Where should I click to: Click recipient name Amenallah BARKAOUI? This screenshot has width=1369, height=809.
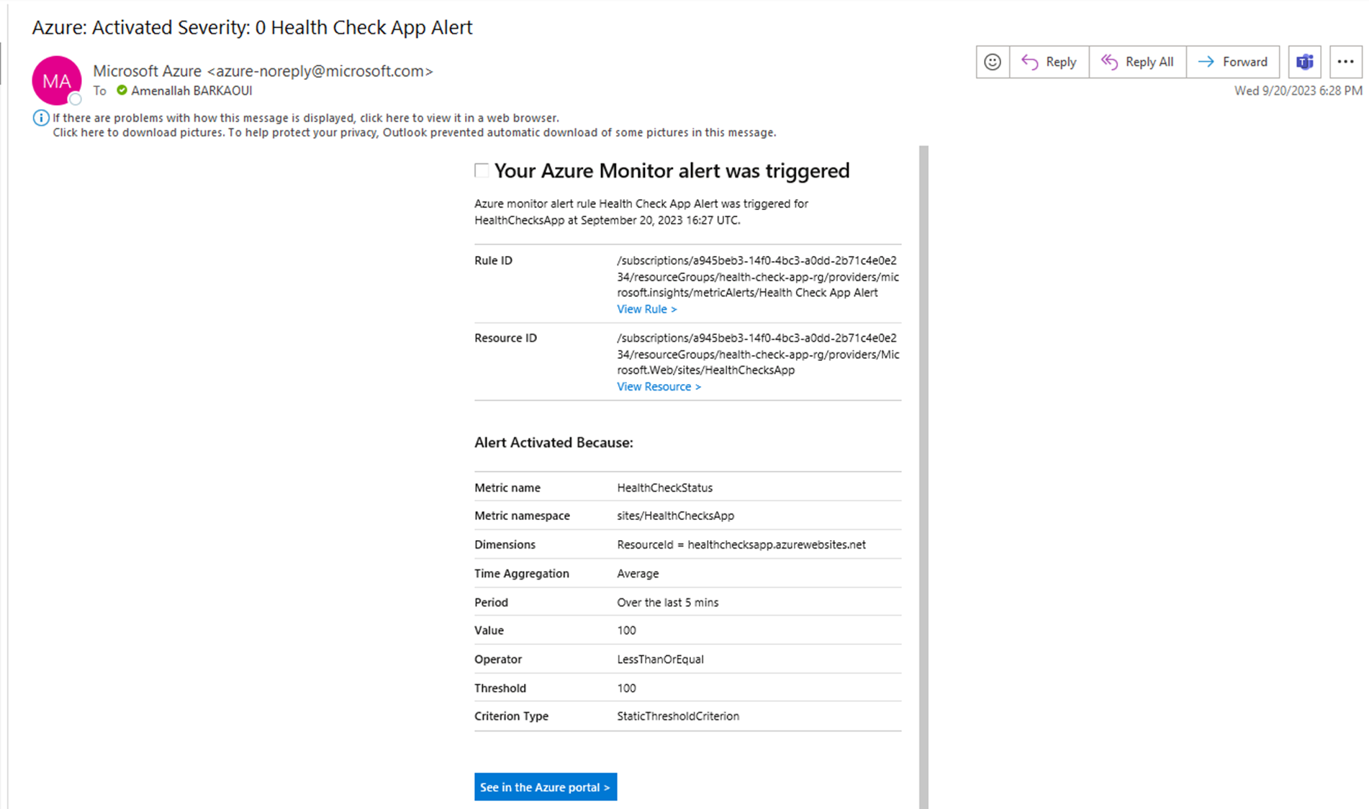pos(191,91)
